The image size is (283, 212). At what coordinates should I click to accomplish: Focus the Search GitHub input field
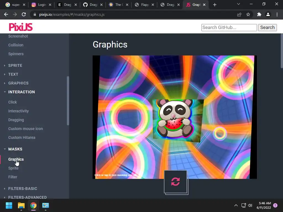229,27
